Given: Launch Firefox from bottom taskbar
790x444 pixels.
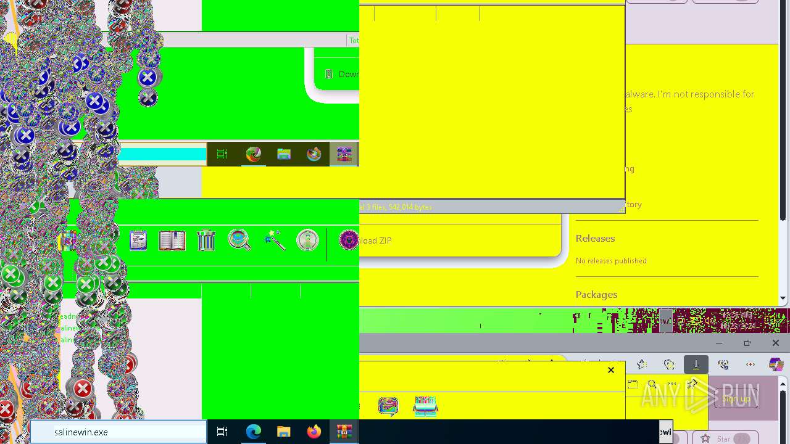Looking at the screenshot, I should tap(314, 432).
